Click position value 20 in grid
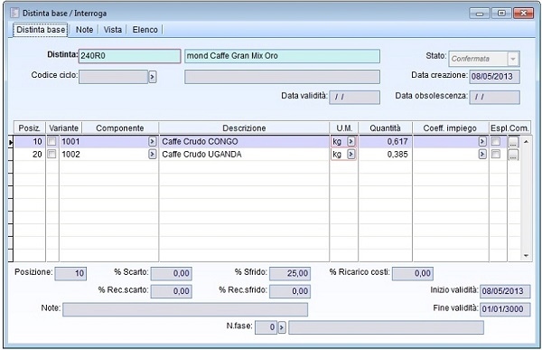542x350 pixels. 37,155
